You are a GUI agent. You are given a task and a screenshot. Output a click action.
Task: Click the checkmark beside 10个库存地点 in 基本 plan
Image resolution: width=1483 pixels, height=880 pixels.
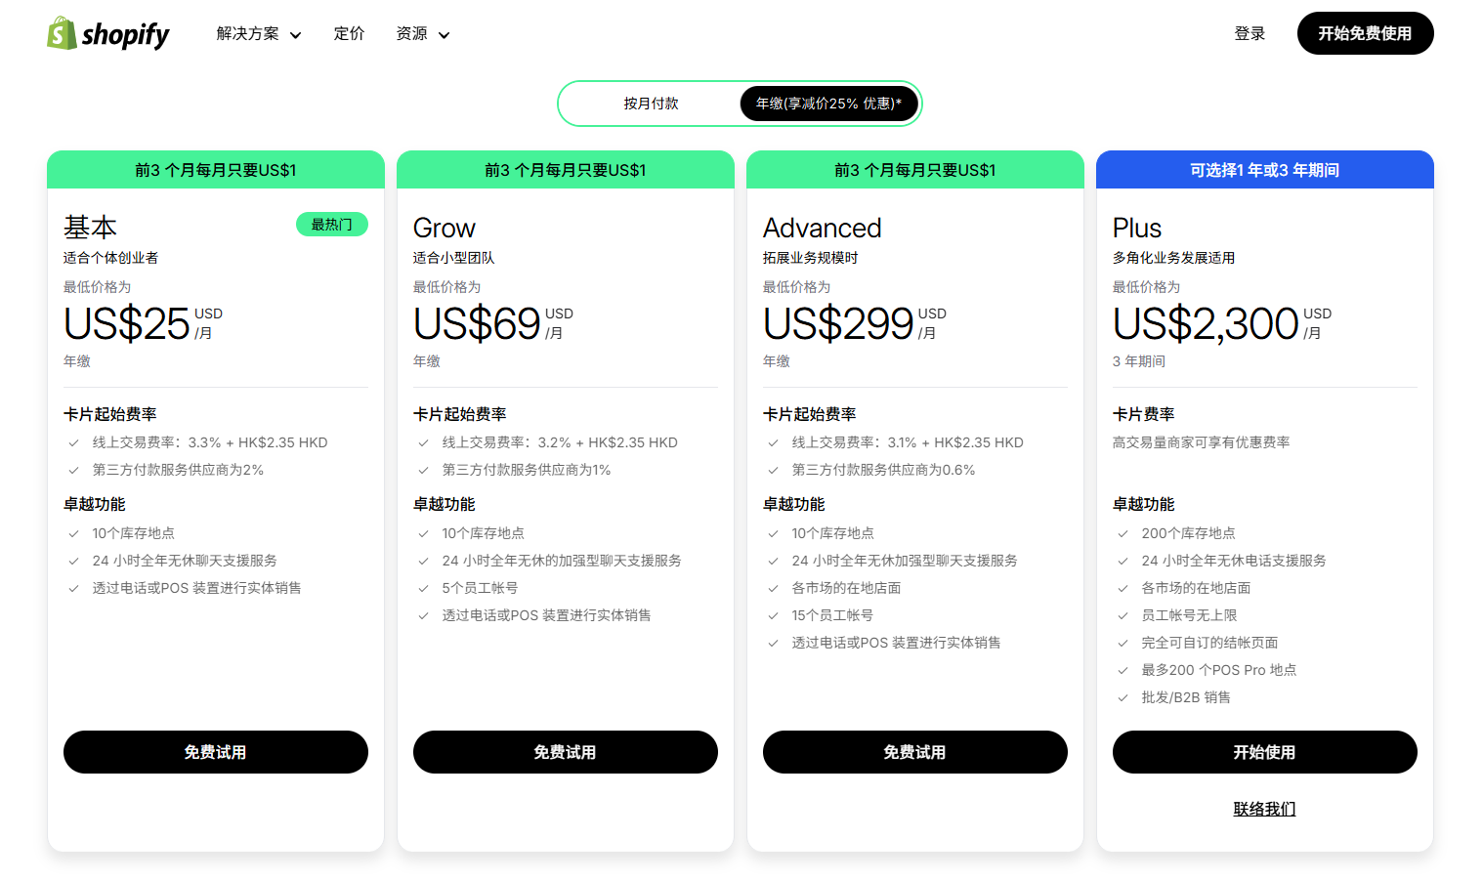click(x=73, y=533)
